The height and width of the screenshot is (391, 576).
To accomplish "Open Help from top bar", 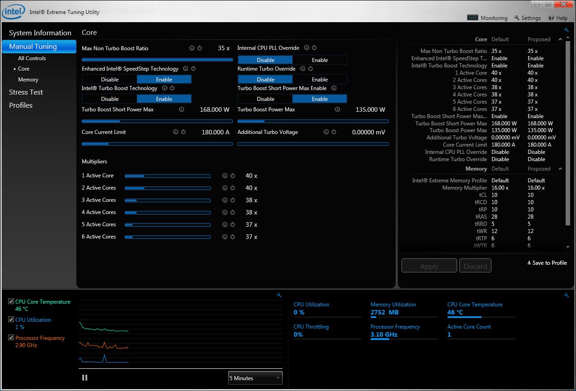I will click(558, 18).
